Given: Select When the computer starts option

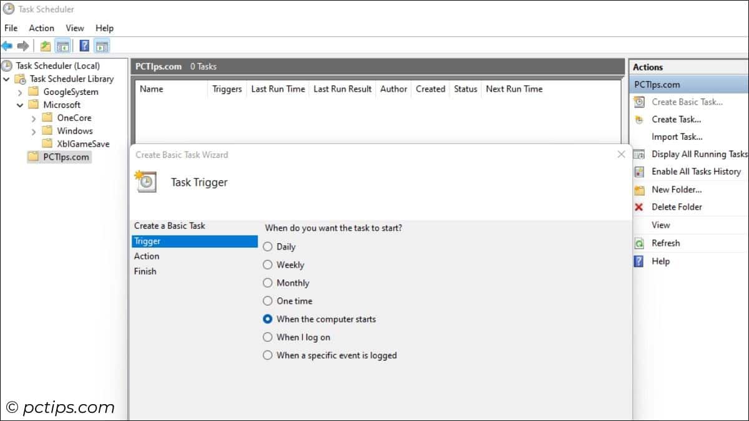Looking at the screenshot, I should (x=268, y=319).
